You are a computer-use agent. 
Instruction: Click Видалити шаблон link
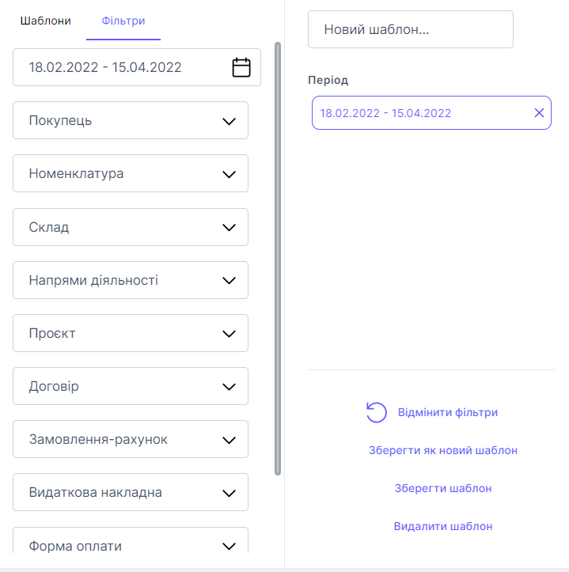click(x=443, y=526)
